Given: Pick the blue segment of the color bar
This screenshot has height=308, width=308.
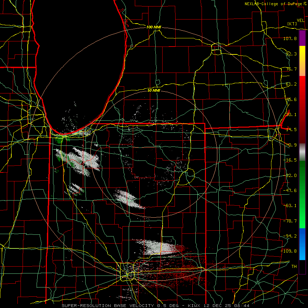Looking at the screenshot, I should pyautogui.click(x=302, y=244).
